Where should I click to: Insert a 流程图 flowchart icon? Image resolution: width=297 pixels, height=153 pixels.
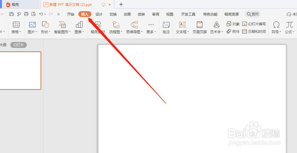pyautogui.click(x=116, y=25)
